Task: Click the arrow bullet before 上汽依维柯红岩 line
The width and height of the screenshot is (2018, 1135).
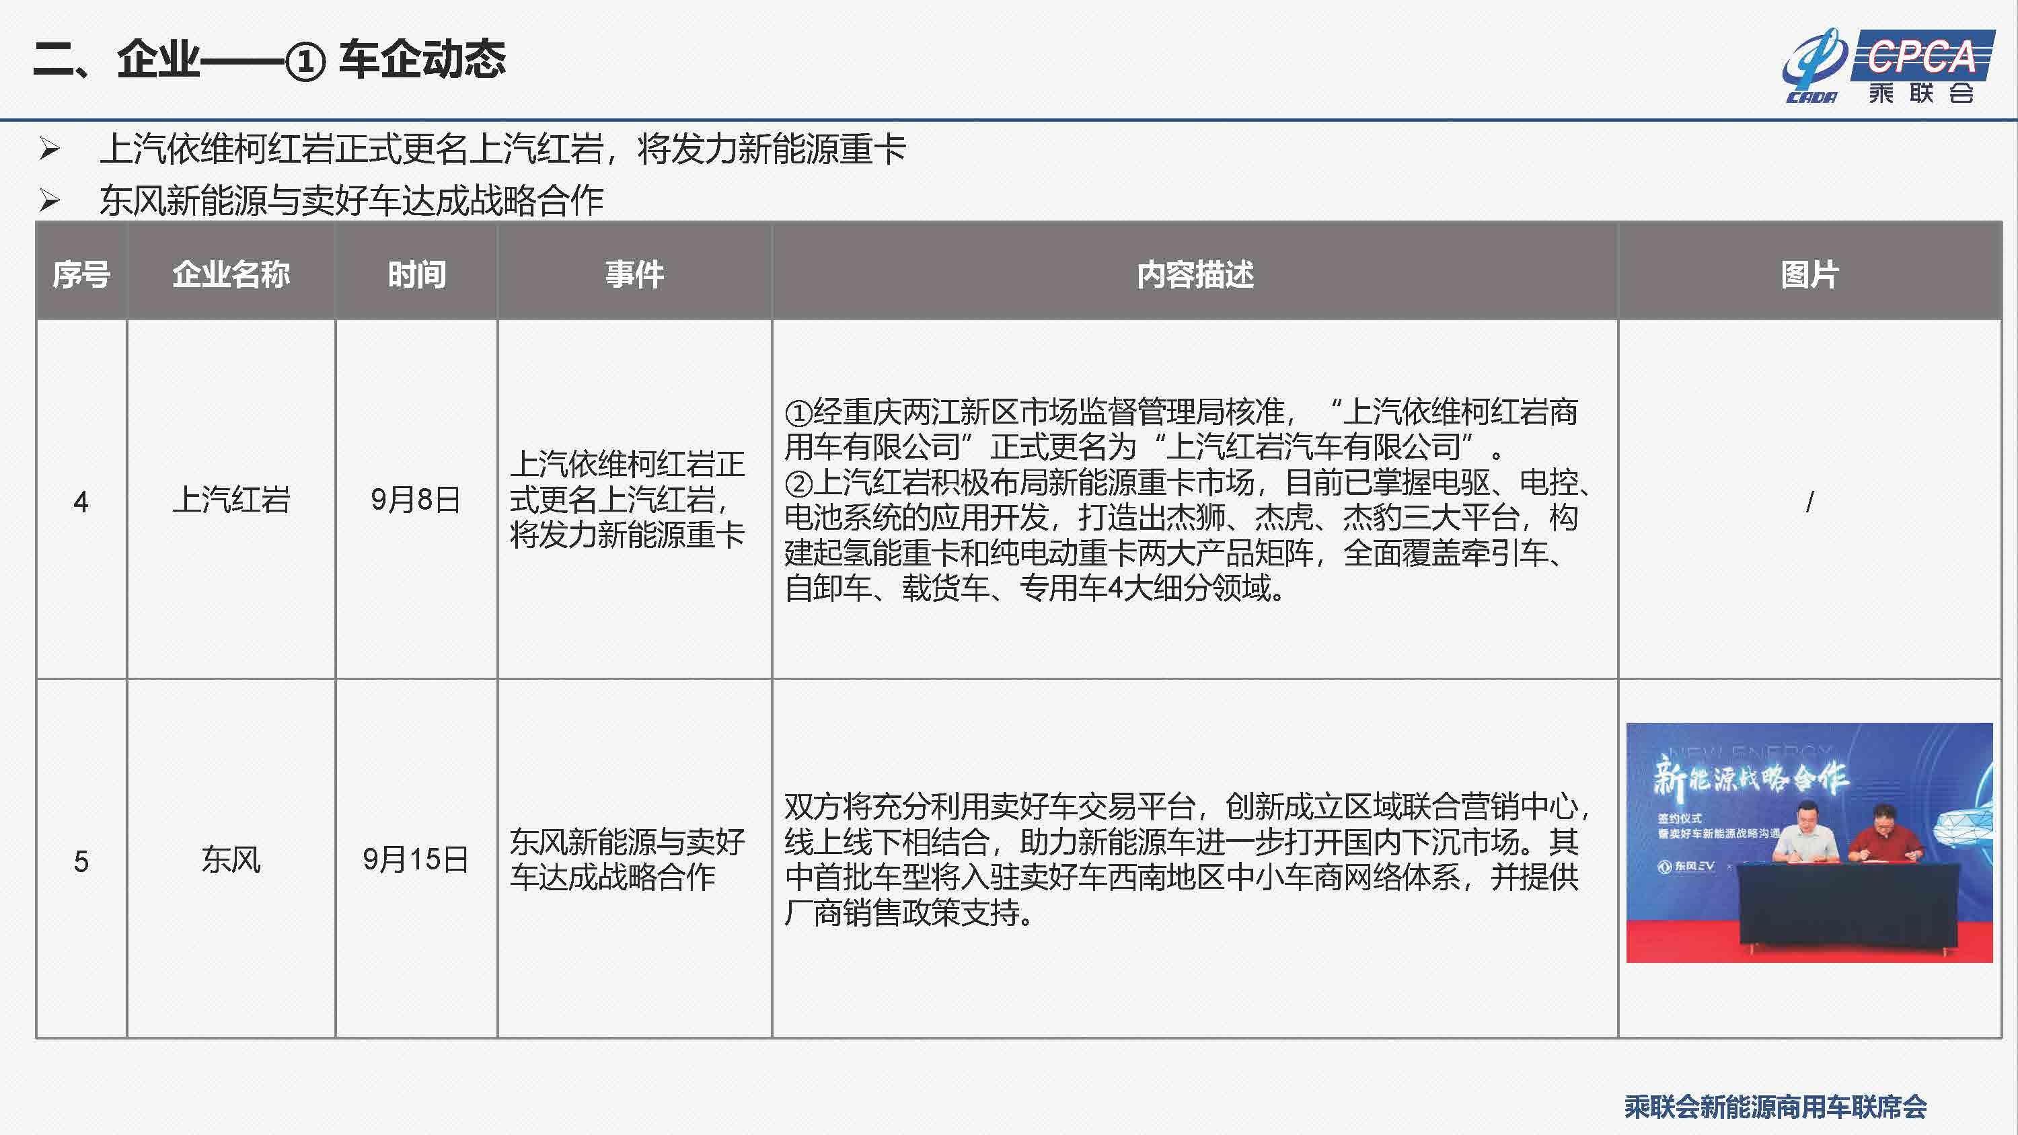Action: coord(49,149)
